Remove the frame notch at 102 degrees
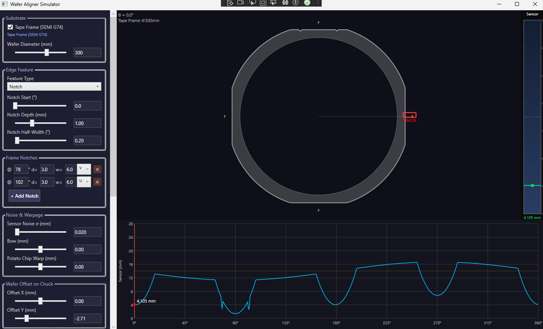Viewport: 543px width, 329px height. (x=97, y=182)
